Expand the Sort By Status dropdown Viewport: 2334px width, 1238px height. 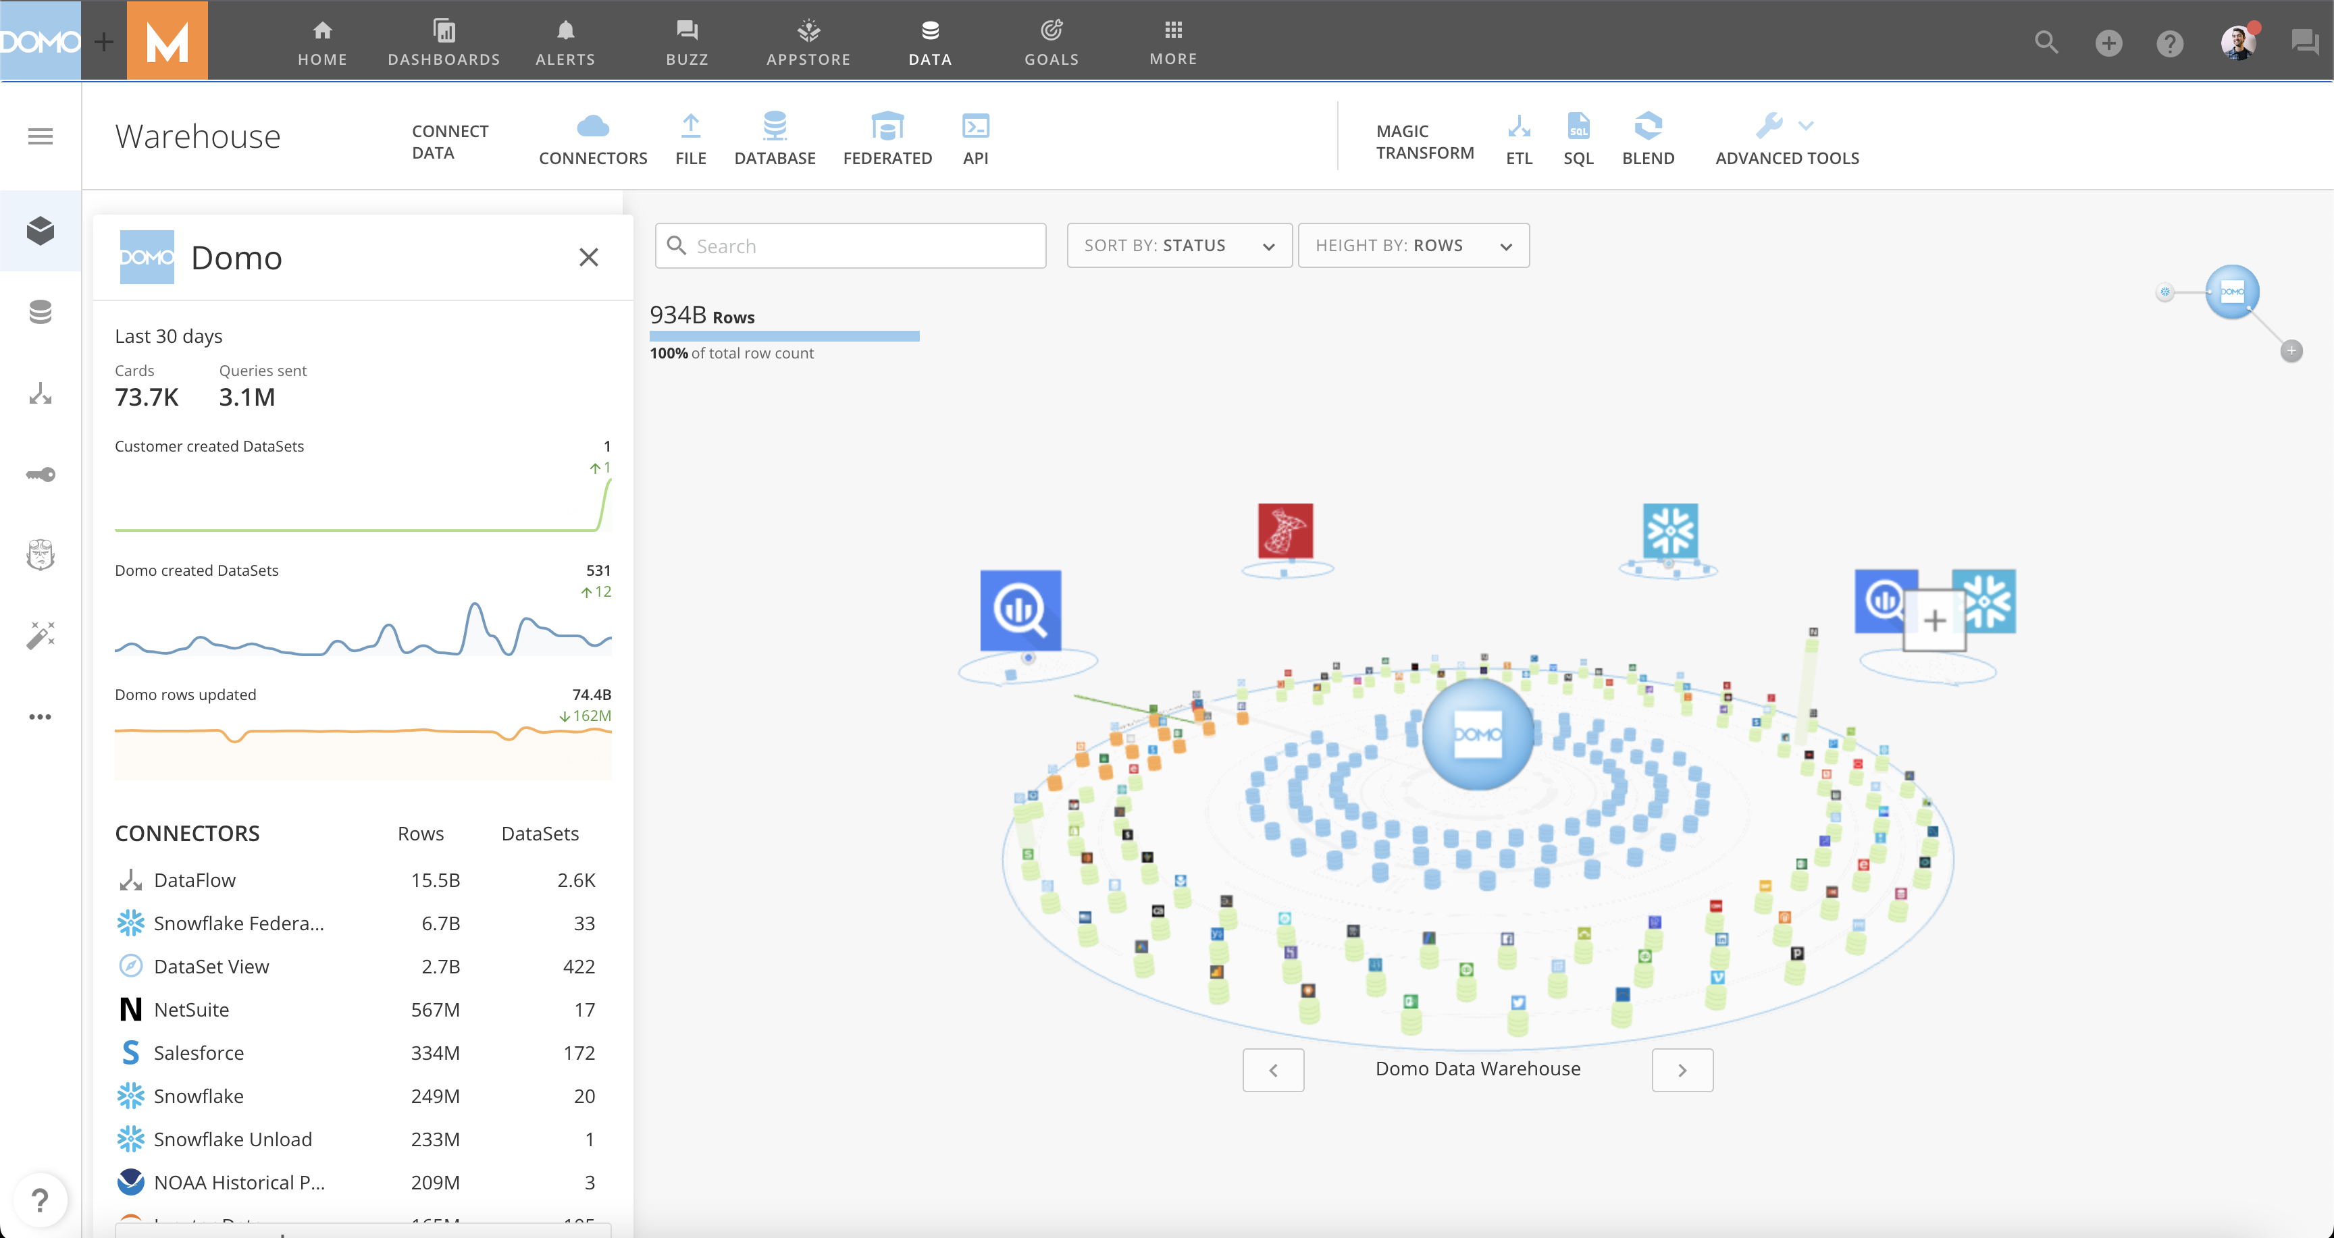[1178, 246]
